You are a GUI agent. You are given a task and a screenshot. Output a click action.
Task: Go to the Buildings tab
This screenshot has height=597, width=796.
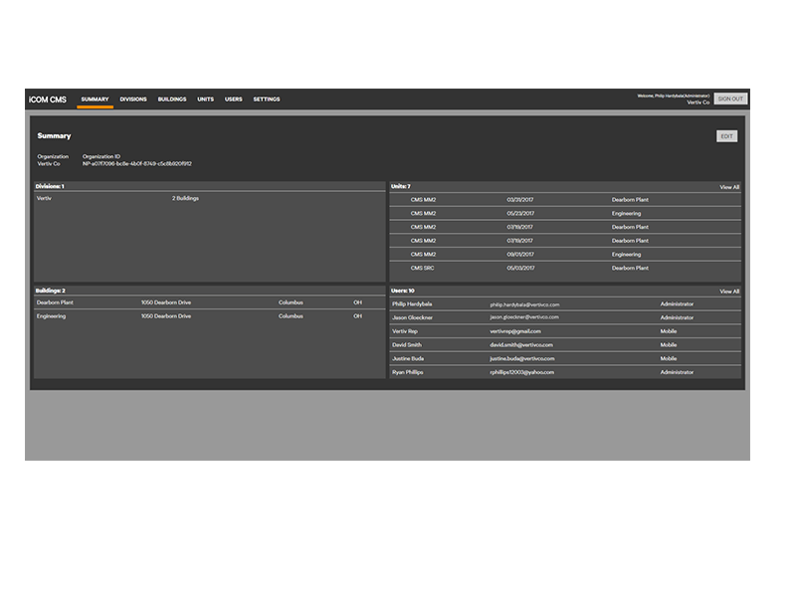pos(172,99)
